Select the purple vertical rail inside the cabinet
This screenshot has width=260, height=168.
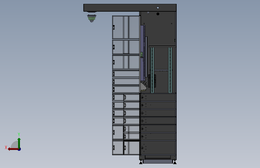click(142, 53)
